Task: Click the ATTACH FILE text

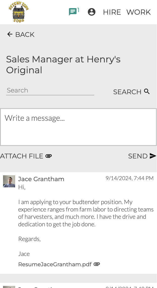Action: click(22, 156)
